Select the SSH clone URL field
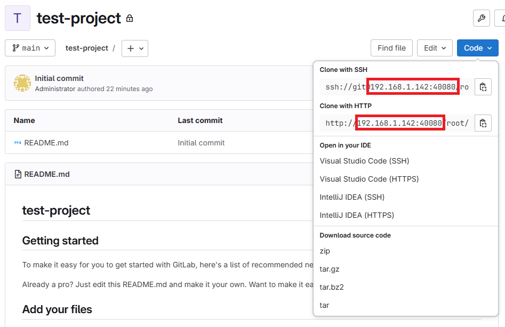Image resolution: width=505 pixels, height=327 pixels. [x=397, y=87]
